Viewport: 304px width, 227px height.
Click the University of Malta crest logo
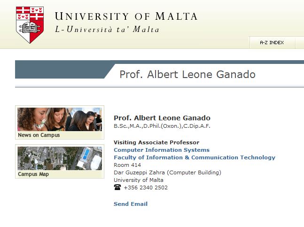click(30, 24)
